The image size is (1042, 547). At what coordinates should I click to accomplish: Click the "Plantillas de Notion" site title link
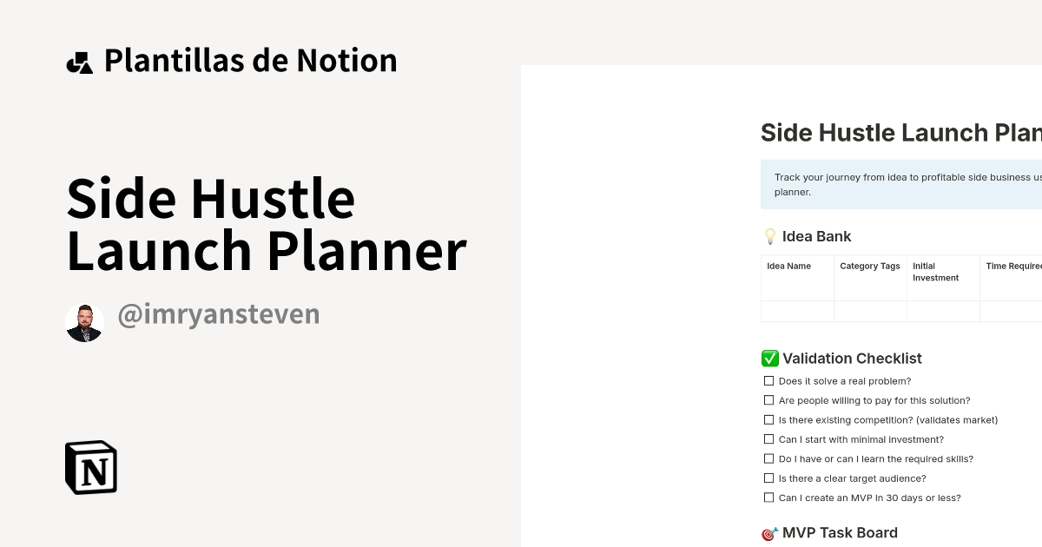pos(251,60)
